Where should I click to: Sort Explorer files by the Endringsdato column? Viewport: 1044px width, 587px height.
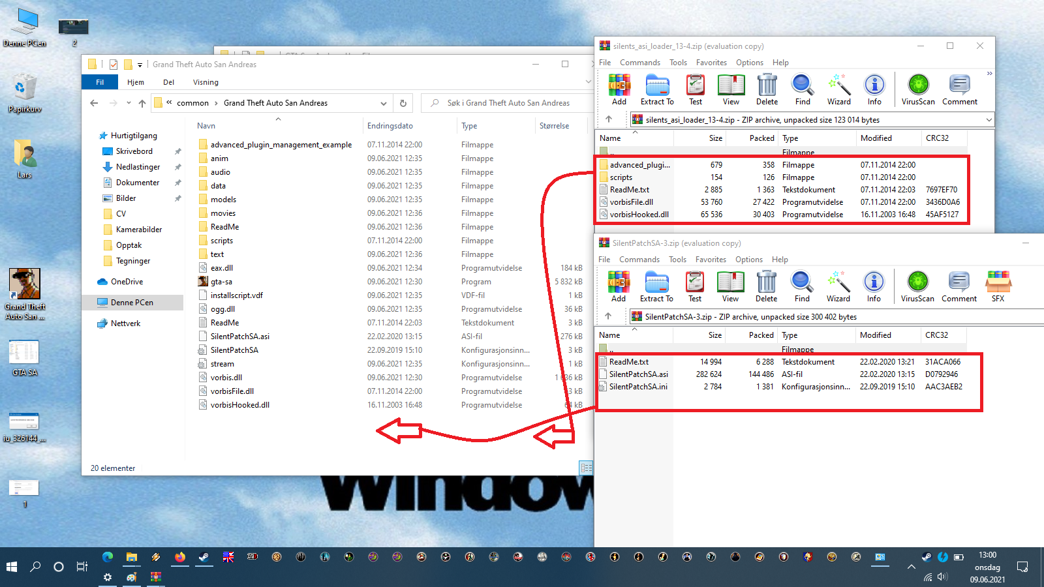pyautogui.click(x=390, y=126)
